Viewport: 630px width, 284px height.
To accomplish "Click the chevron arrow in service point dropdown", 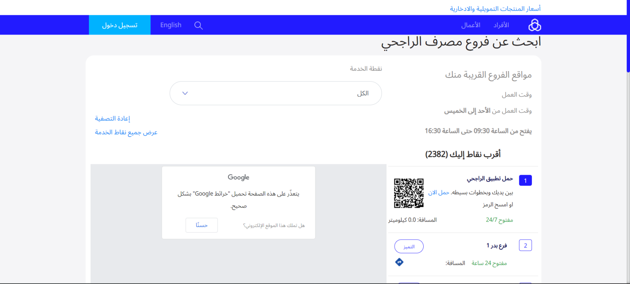I will tap(185, 93).
